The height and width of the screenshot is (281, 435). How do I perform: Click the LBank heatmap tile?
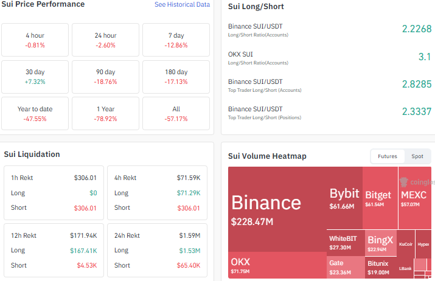405,268
